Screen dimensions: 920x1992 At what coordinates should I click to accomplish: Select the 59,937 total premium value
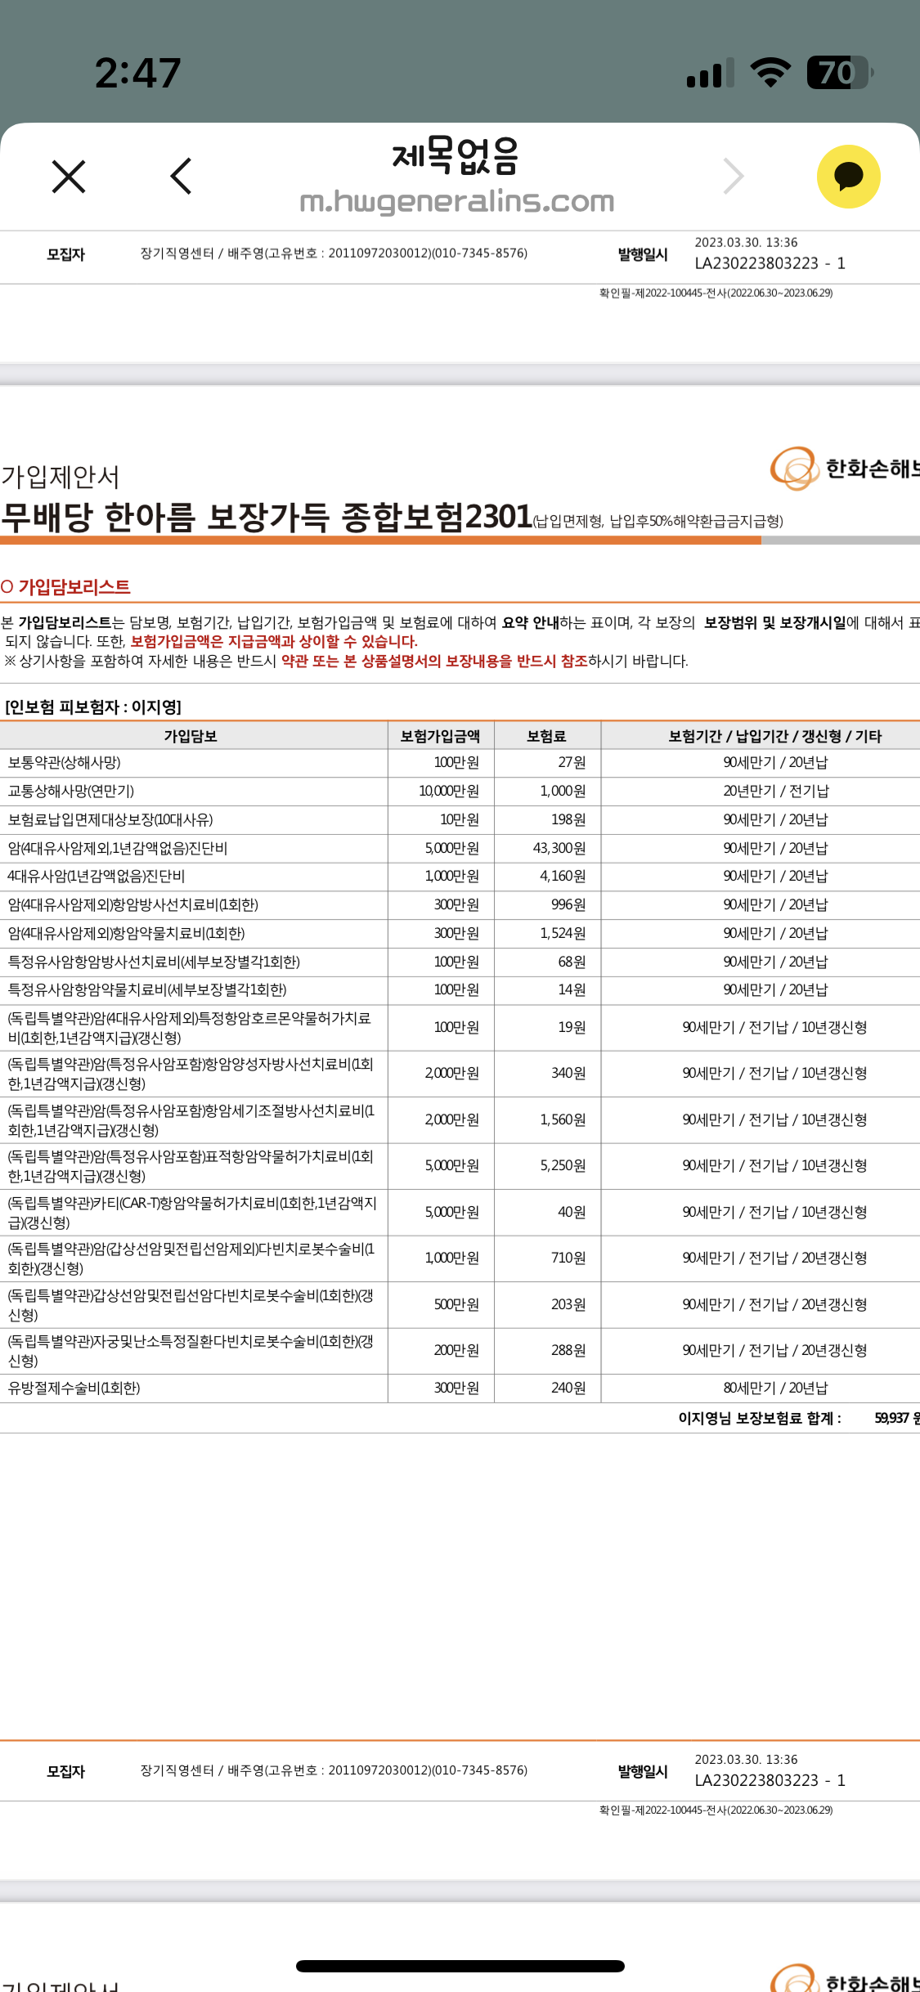pos(891,1419)
